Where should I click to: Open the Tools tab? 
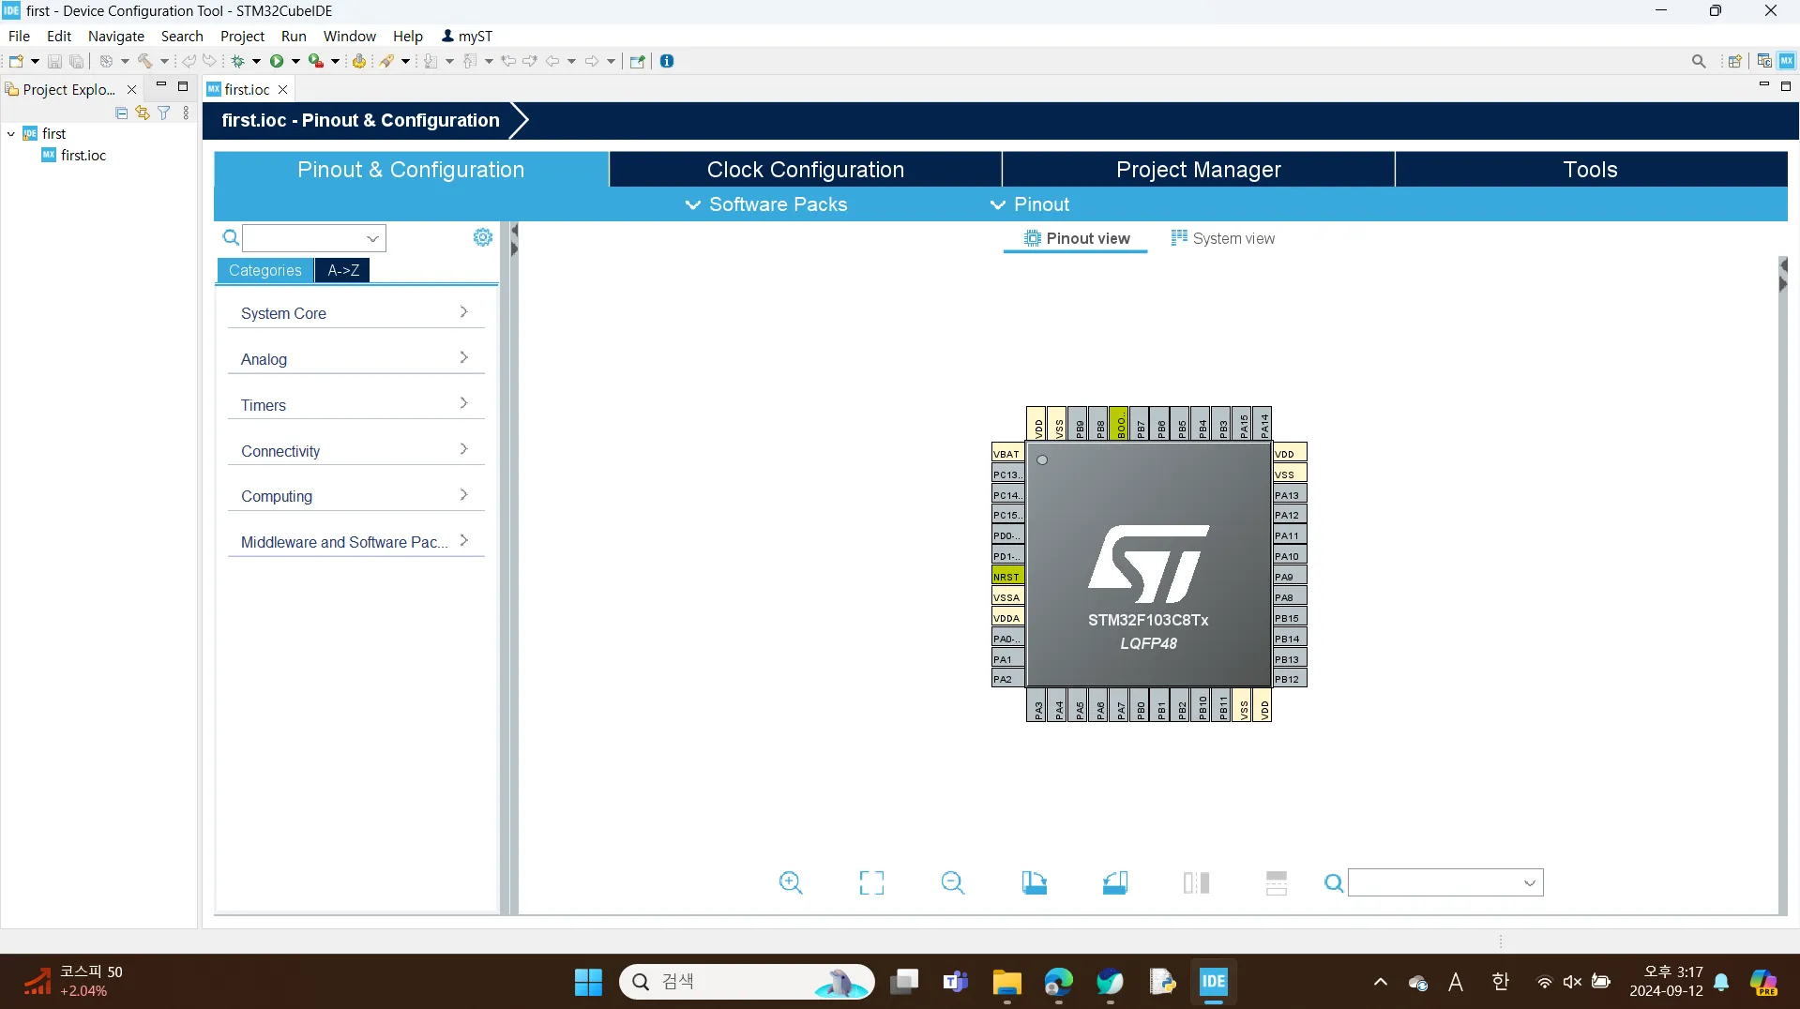coord(1591,170)
